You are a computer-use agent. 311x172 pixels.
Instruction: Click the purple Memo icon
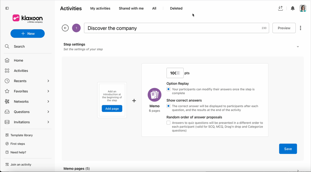pos(155,95)
